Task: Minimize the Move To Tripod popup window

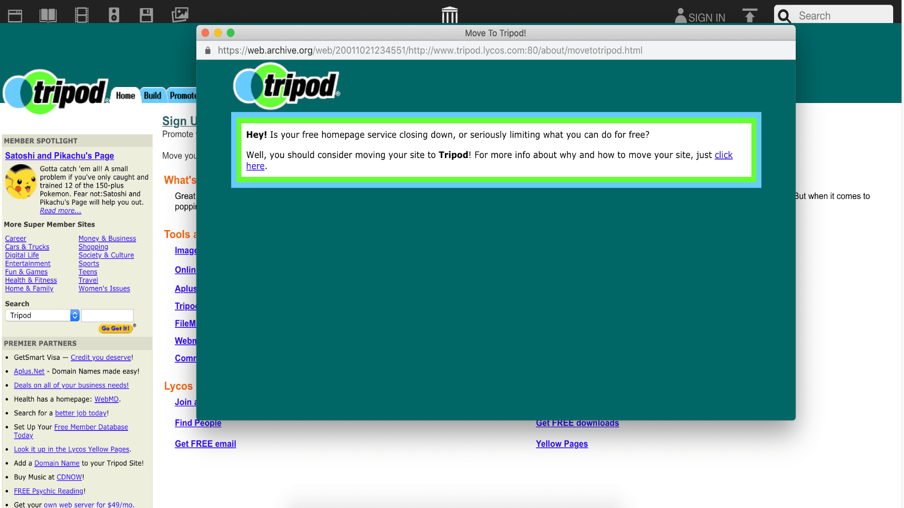Action: pos(218,33)
